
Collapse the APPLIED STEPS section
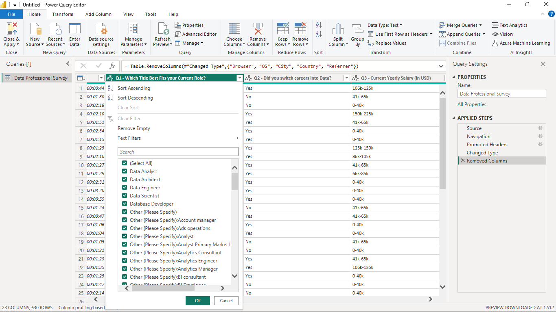click(453, 118)
